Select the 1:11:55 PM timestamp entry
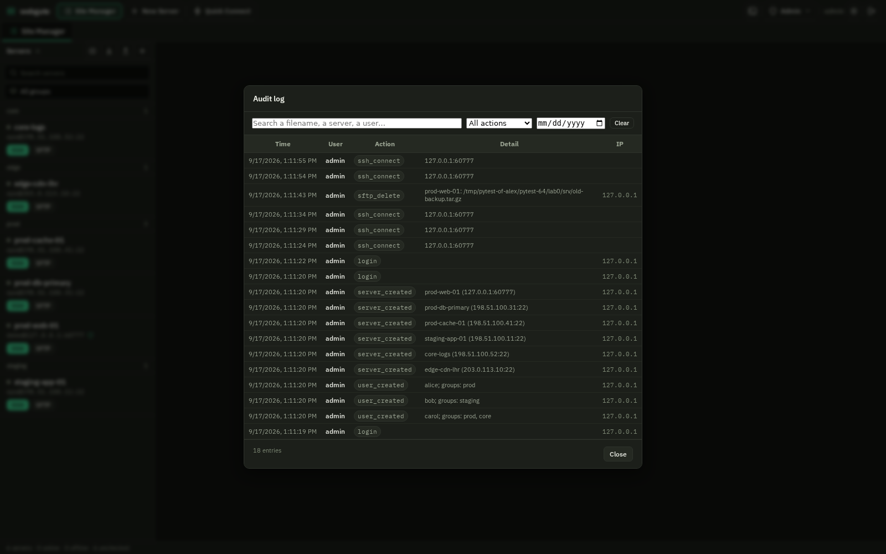The width and height of the screenshot is (886, 554). pos(282,161)
